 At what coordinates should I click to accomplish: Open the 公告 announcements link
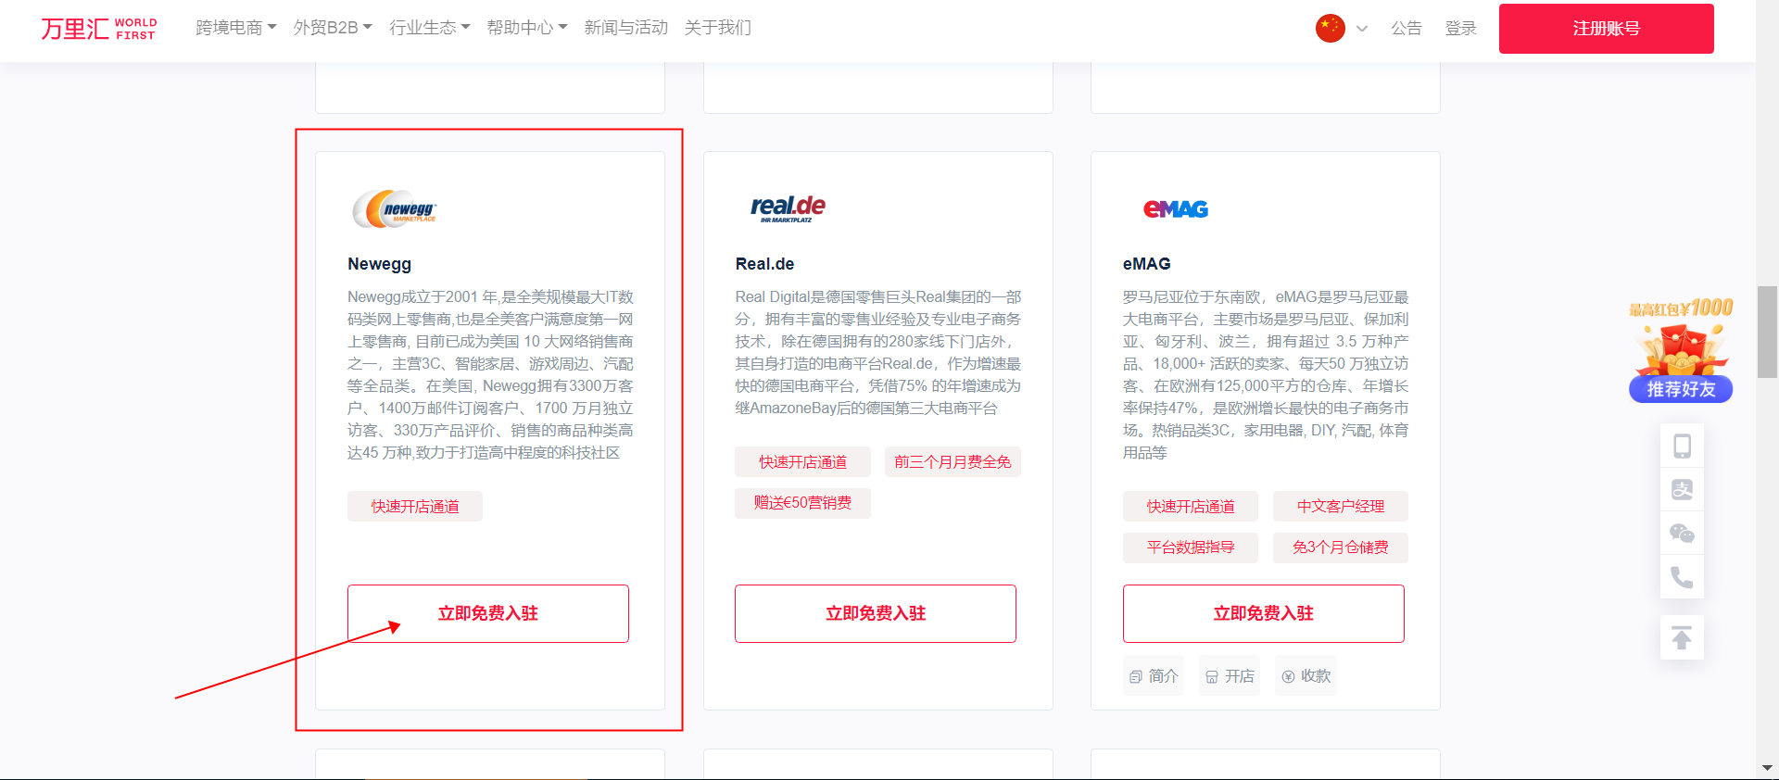(x=1407, y=29)
